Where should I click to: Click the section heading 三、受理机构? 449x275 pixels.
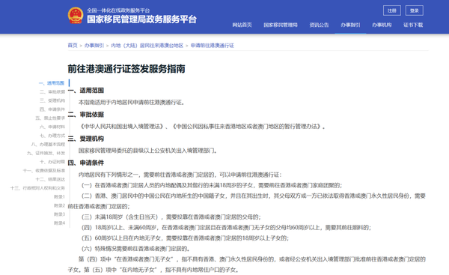tap(85, 139)
